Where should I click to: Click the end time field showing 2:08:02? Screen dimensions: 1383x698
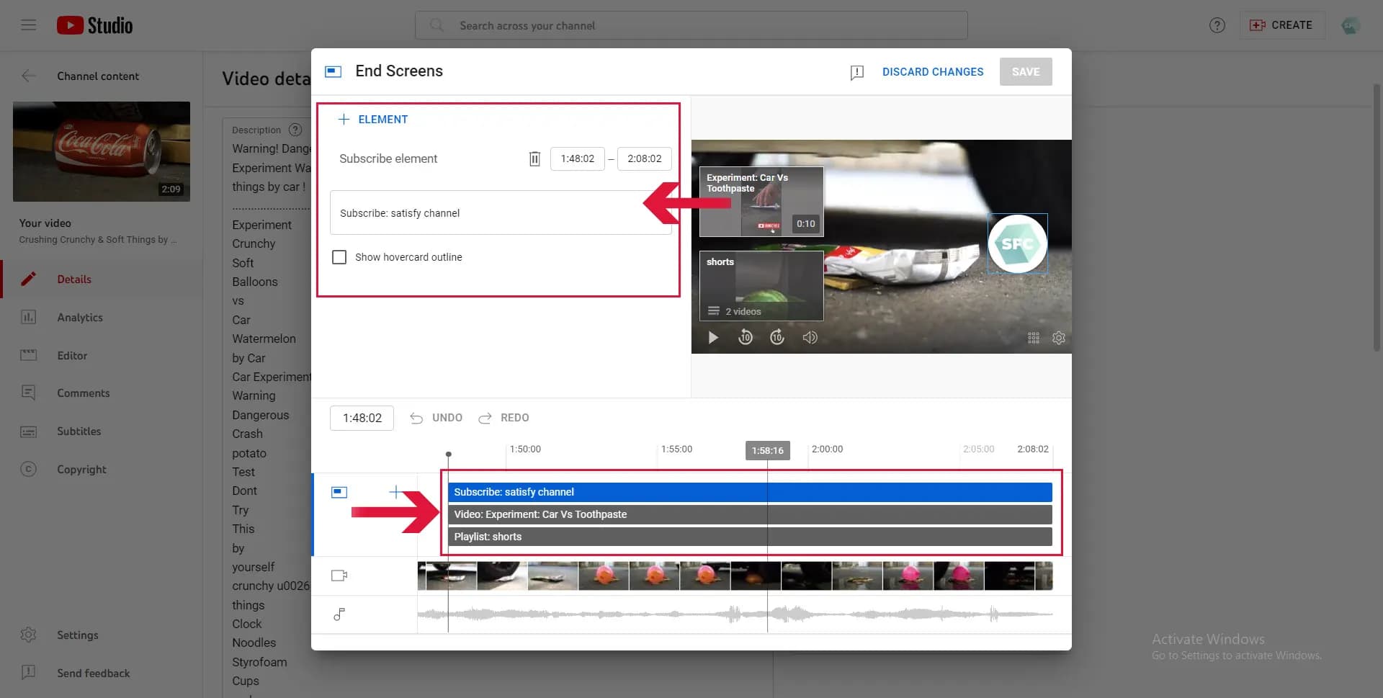click(x=644, y=158)
